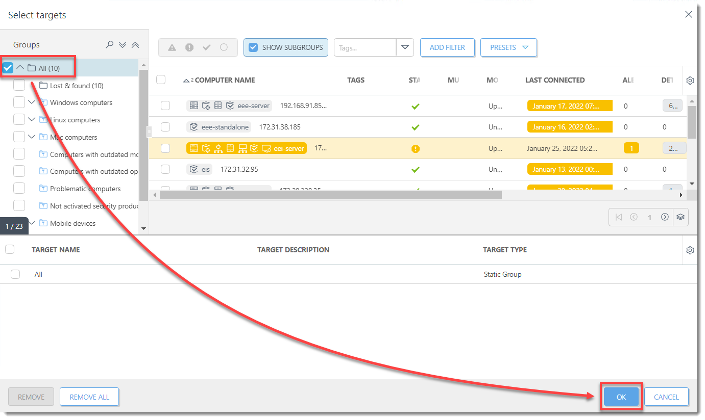Open computer table settings gear icon
Screen dimensions: 705x420
[x=690, y=81]
